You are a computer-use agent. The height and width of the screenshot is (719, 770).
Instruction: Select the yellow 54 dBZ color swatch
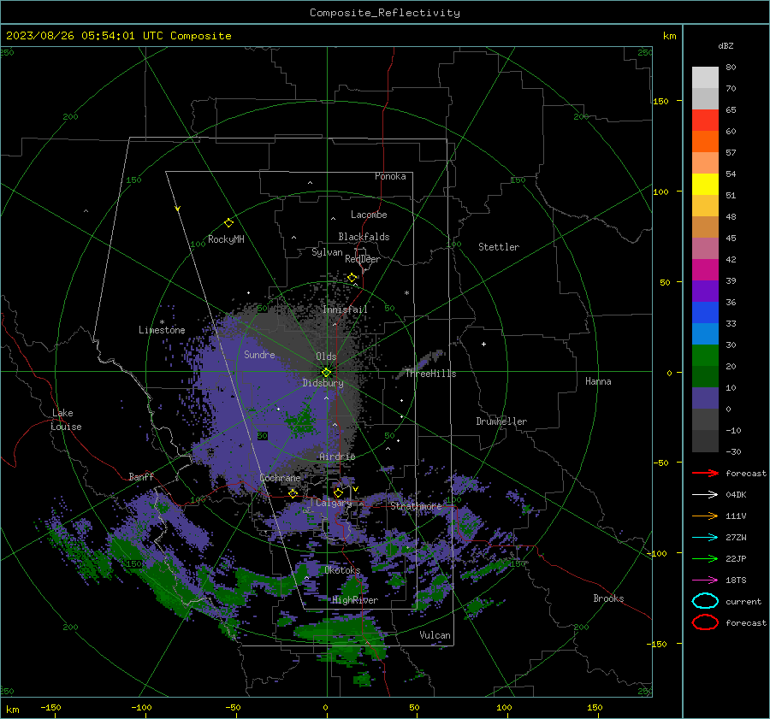pos(705,184)
